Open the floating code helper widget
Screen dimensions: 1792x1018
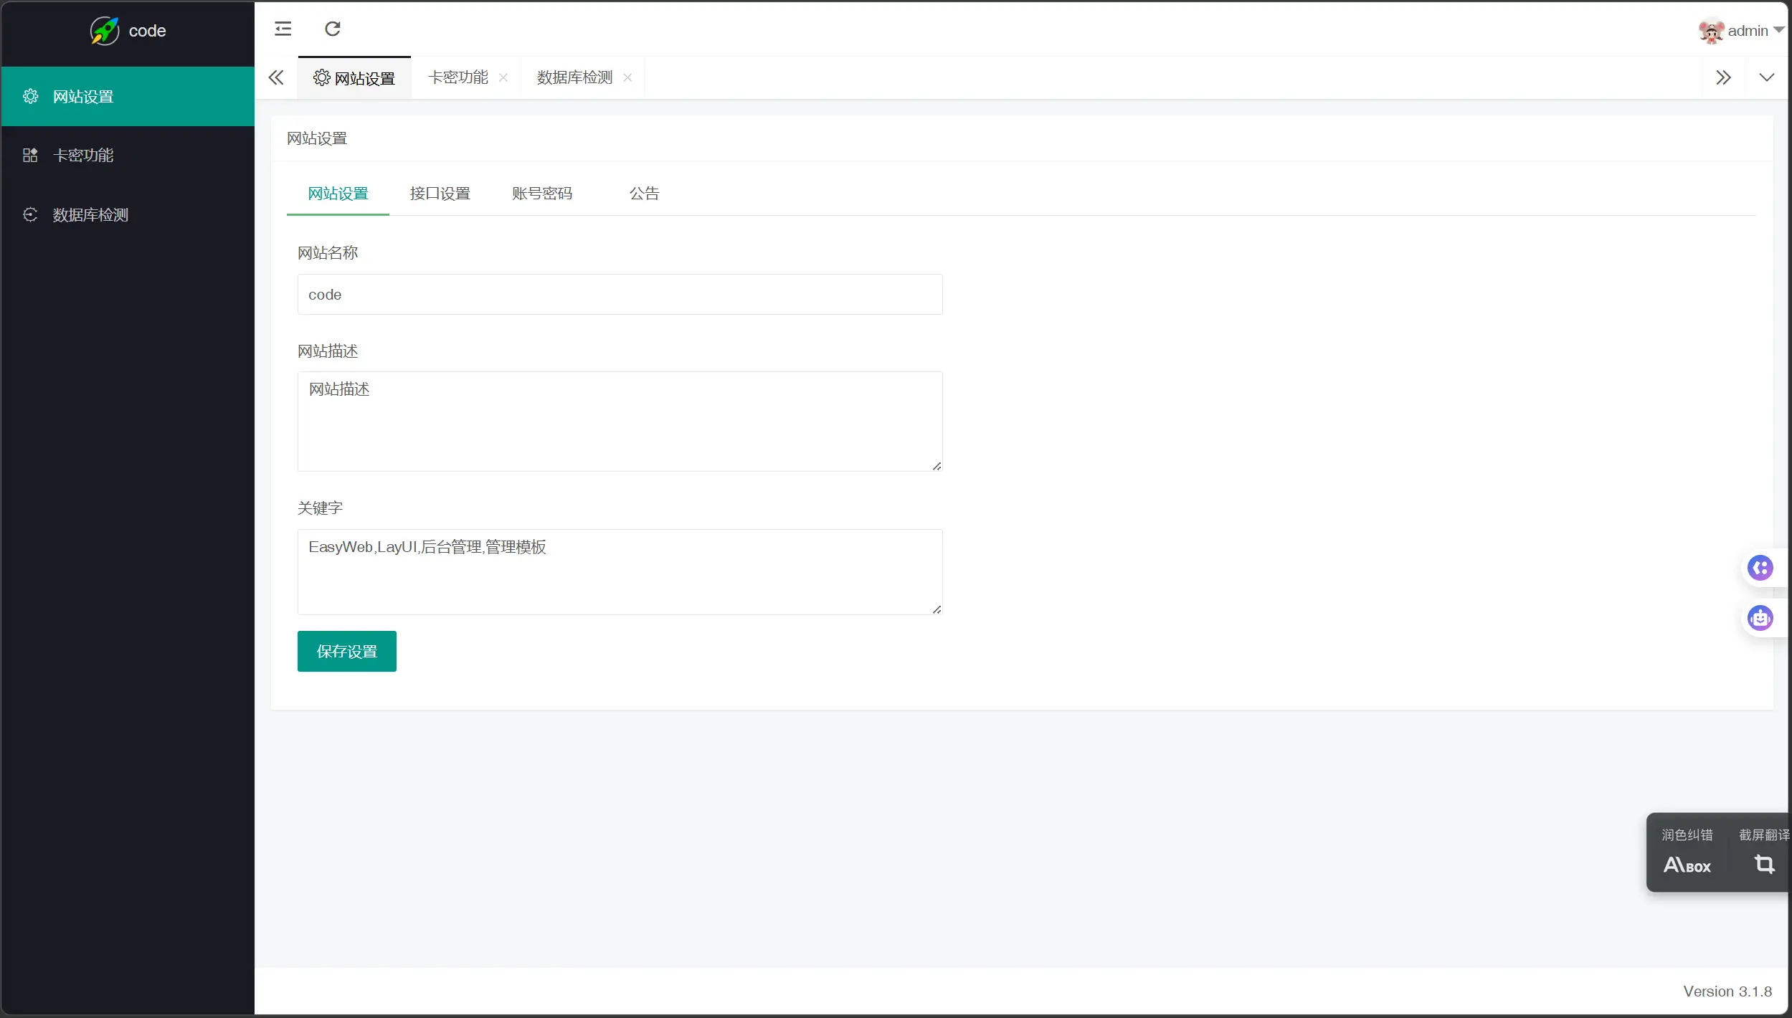point(1761,568)
